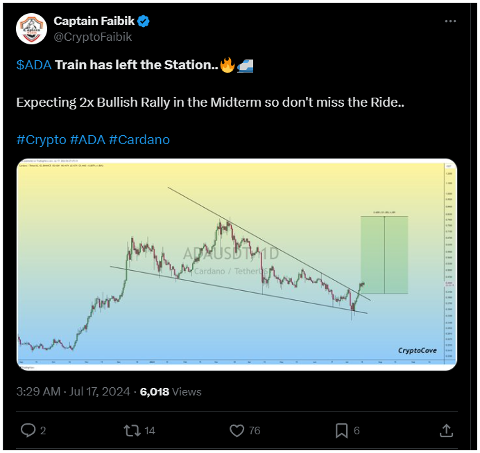This screenshot has width=480, height=453.
Task: Click the share upload arrow icon
Action: click(x=446, y=430)
